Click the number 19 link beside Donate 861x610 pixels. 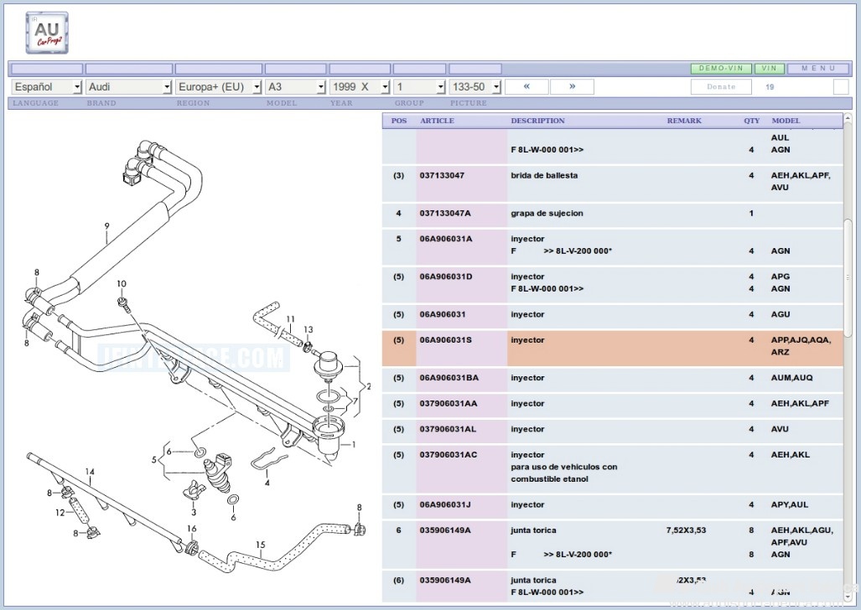pos(770,87)
